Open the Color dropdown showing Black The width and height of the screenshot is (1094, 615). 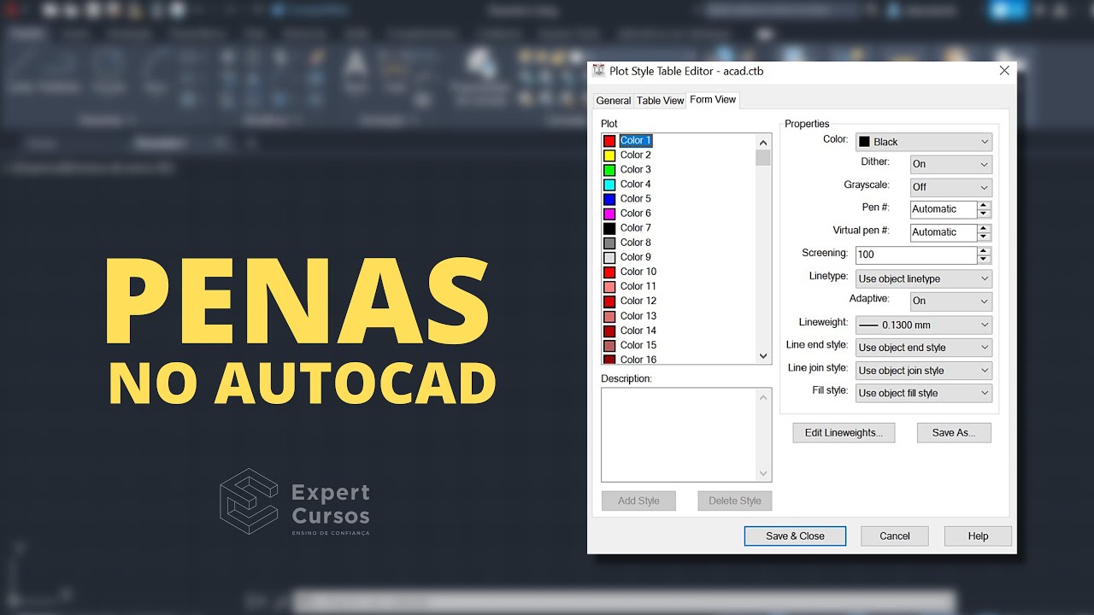[x=923, y=142]
